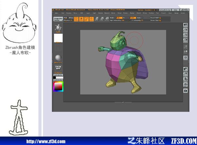The height and width of the screenshot is (145, 197).
Task: Enable the Mrgb paint mode
Action: pos(112,18)
